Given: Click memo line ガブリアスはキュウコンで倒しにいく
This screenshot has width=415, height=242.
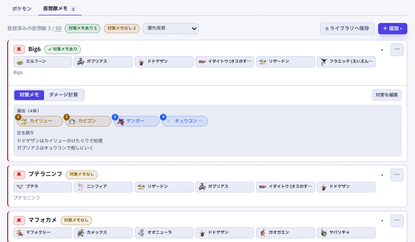Looking at the screenshot, I should point(55,148).
